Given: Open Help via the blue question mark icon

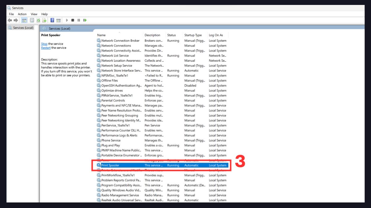Looking at the screenshot, I should tap(52, 20).
